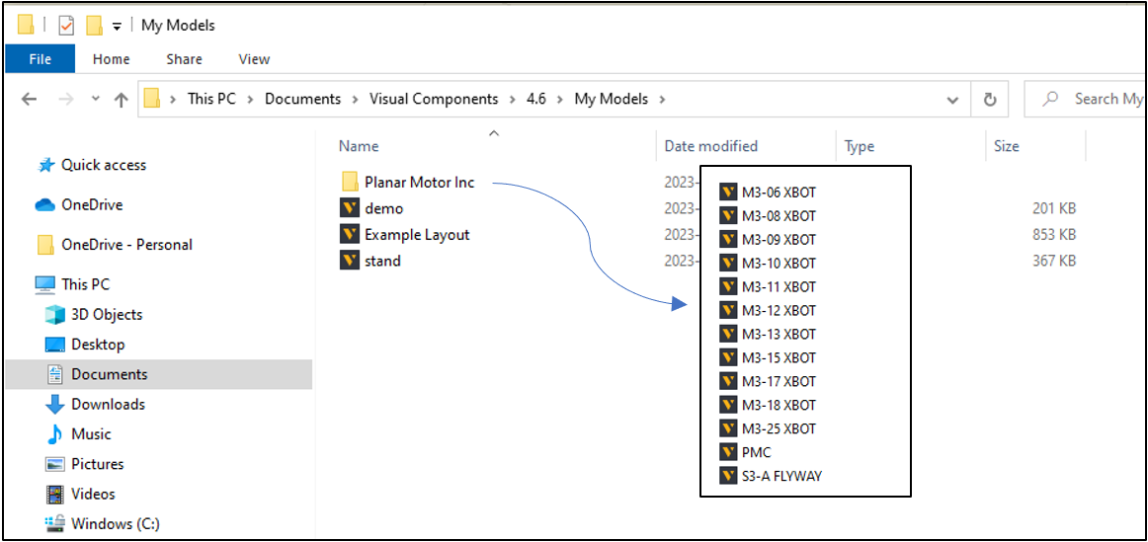The width and height of the screenshot is (1148, 542).
Task: Select the PMC component icon
Action: [729, 453]
